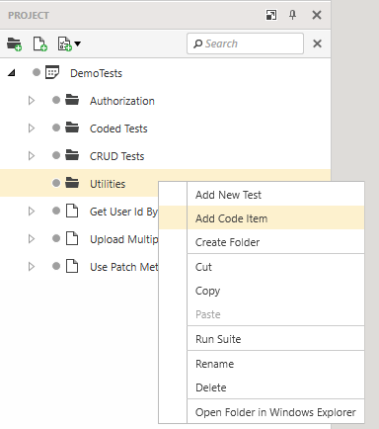This screenshot has height=429, width=379.
Task: Click file icon of Use Patch Met test
Action: (x=72, y=266)
